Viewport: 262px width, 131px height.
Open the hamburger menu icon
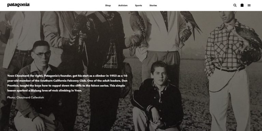(249, 5)
